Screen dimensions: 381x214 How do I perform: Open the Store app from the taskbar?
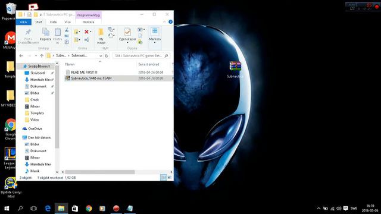75,208
